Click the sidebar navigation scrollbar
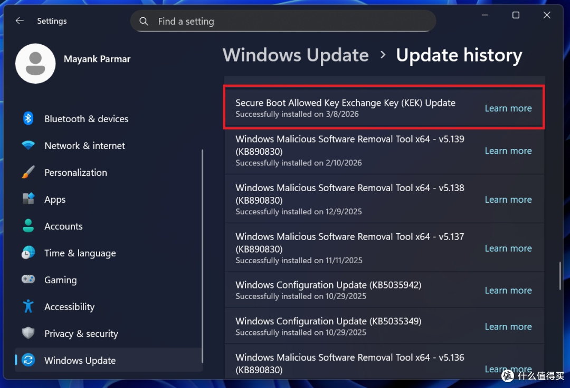This screenshot has width=570, height=388. 202,256
